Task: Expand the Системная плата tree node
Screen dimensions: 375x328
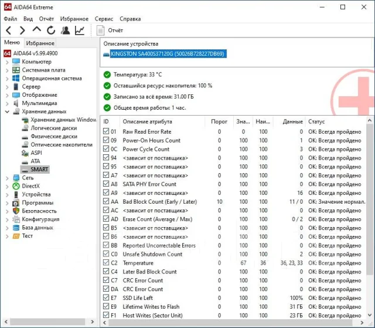Action: click(x=7, y=70)
